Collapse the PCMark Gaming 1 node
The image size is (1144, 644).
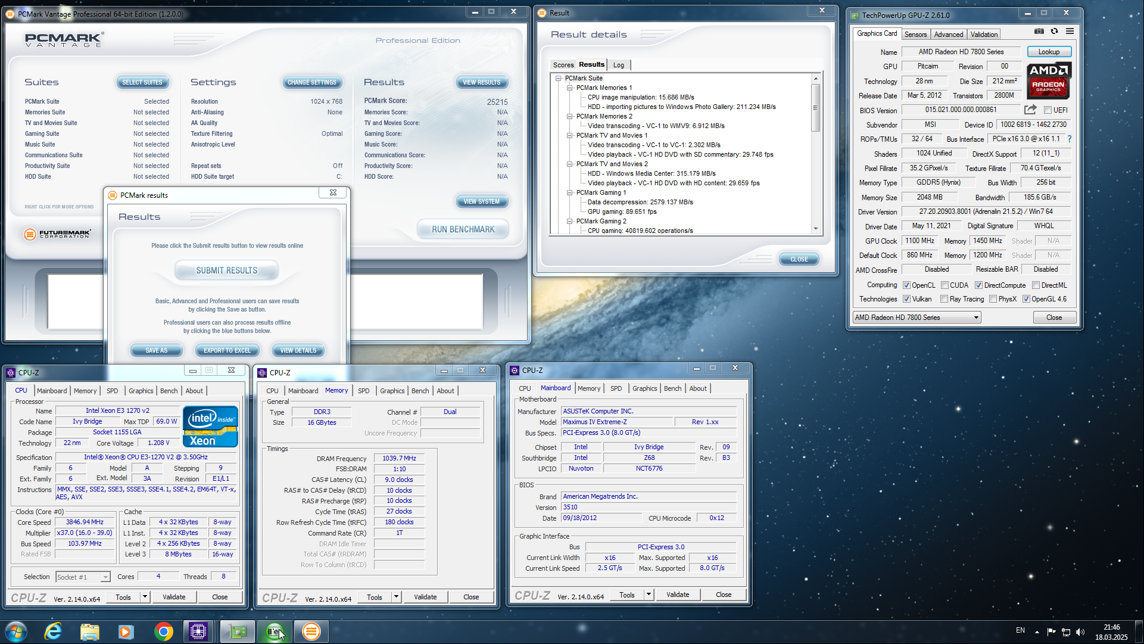[x=570, y=192]
